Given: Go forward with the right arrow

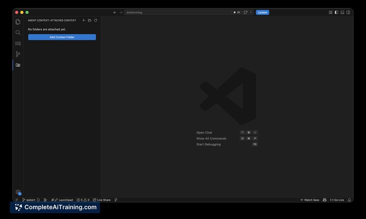Looking at the screenshot, I should tap(121, 12).
